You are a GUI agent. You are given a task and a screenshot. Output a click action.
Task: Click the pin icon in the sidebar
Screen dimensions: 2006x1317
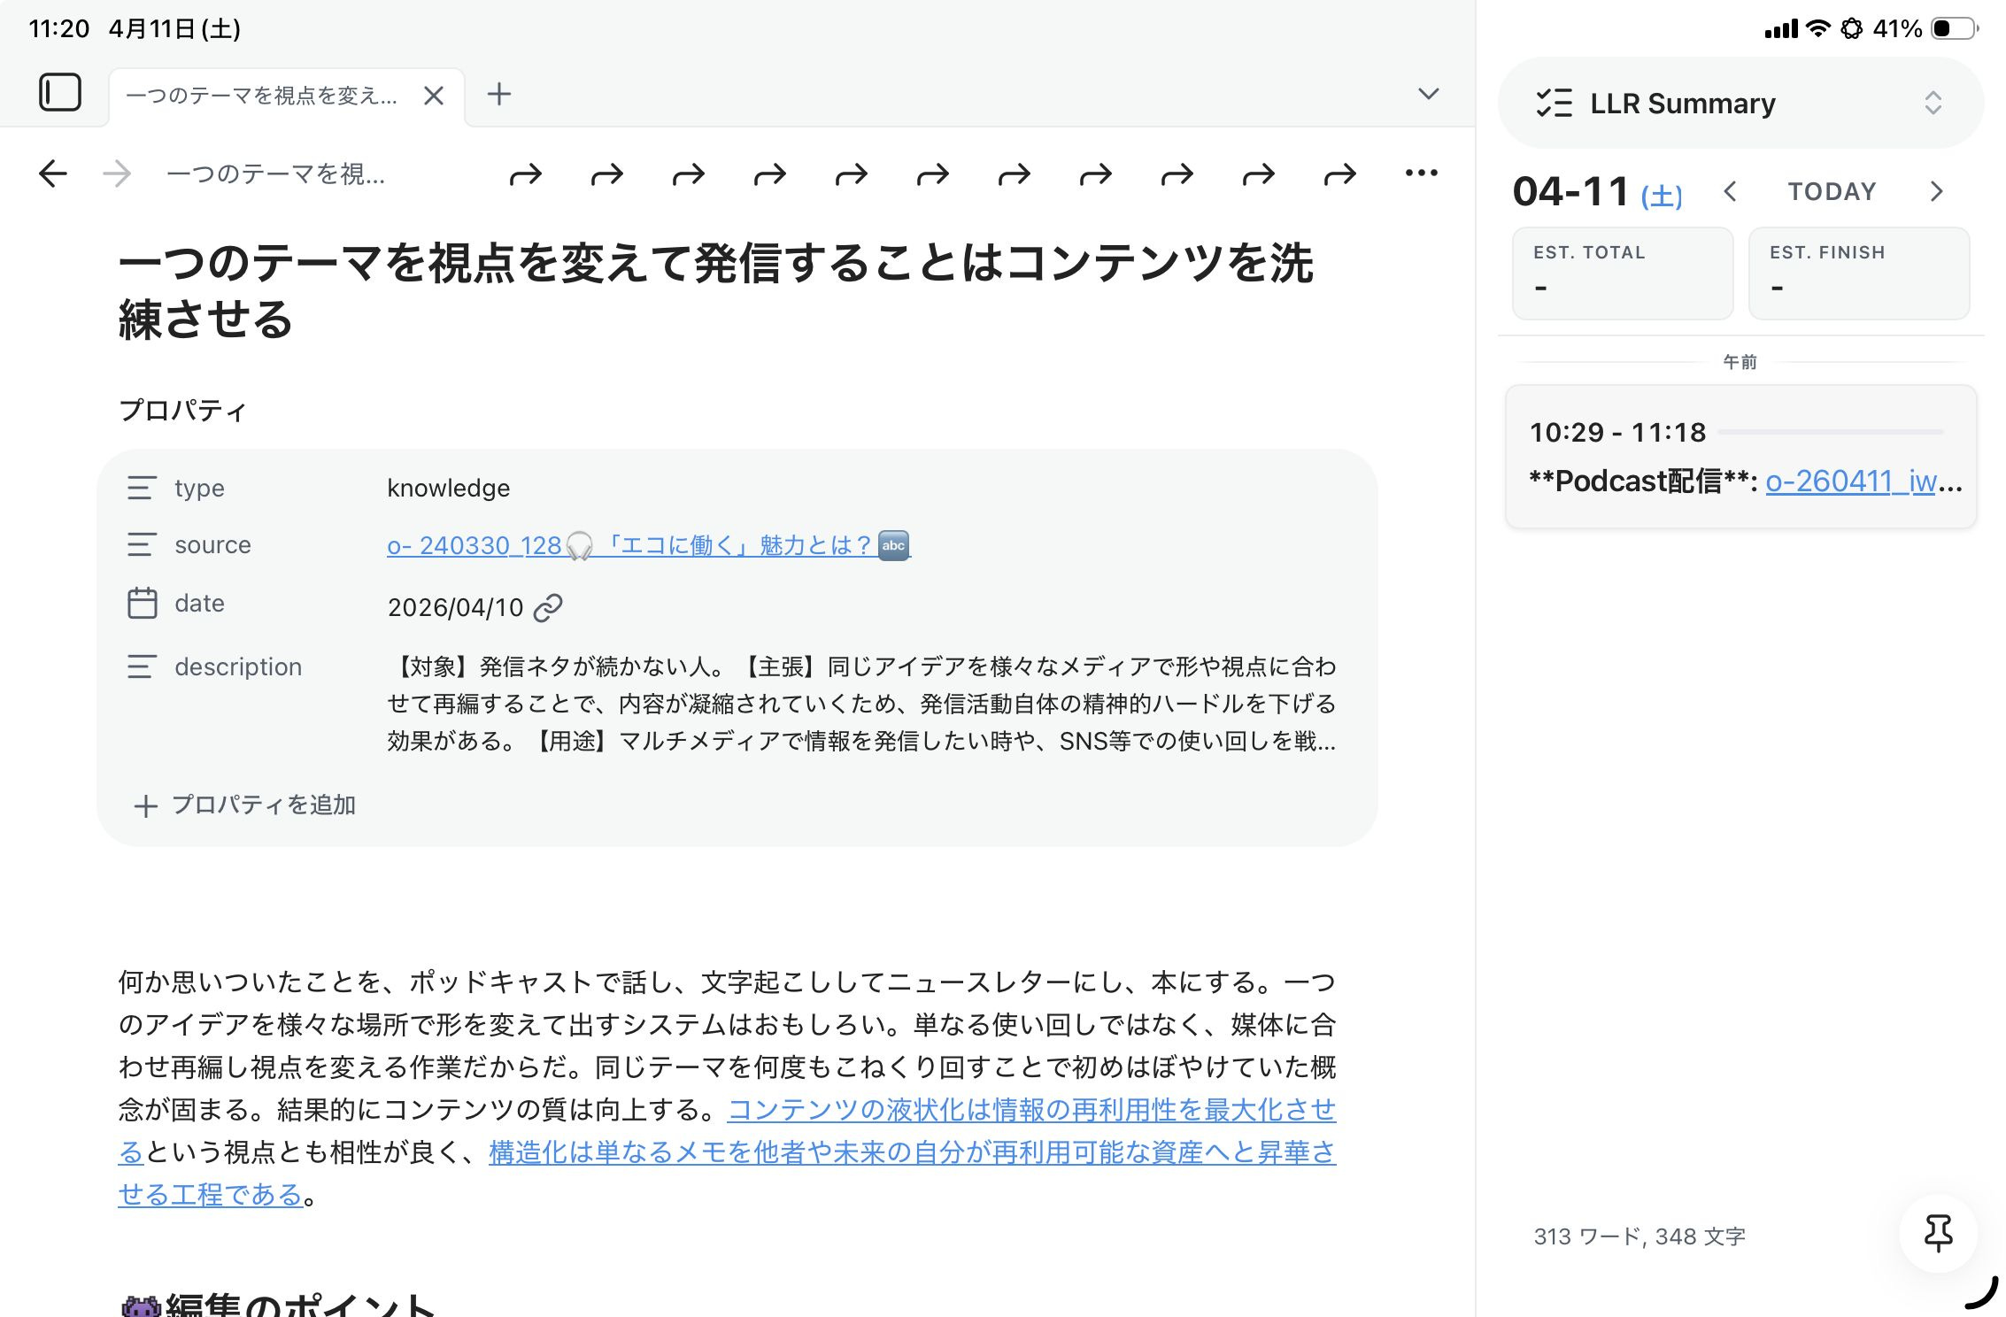pyautogui.click(x=1938, y=1233)
